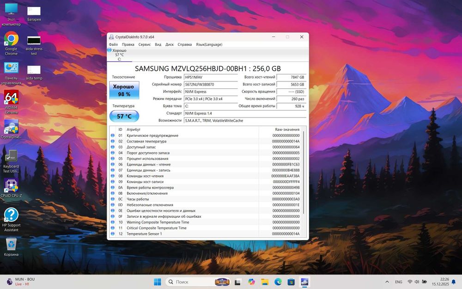Open Task View on the taskbar
Screen dimensions: 462x289
coord(238,282)
